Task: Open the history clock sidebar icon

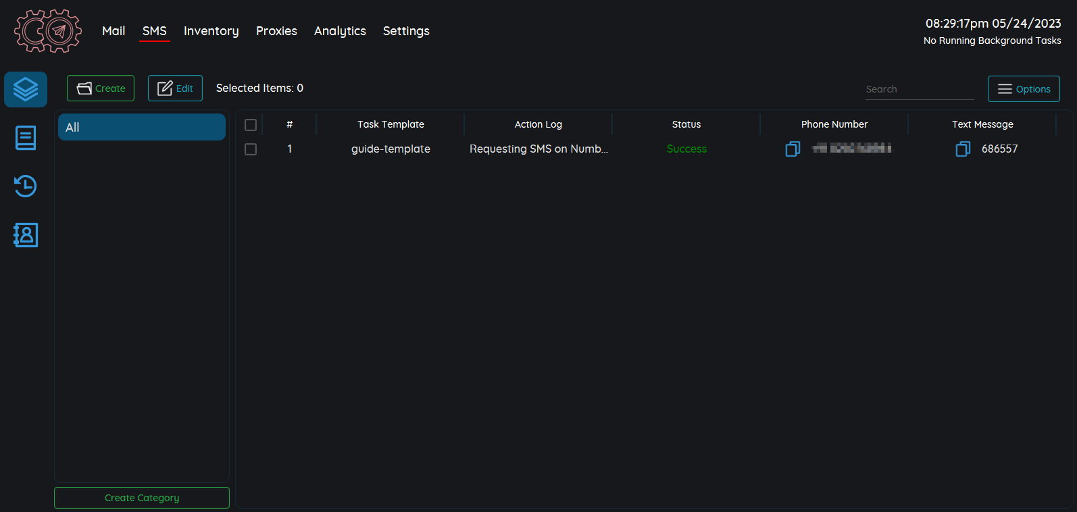Action: [x=26, y=186]
